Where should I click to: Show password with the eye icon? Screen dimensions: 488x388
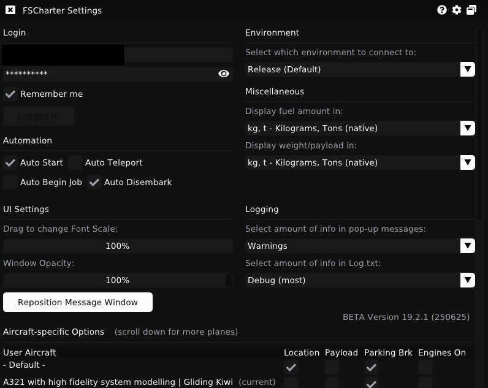click(x=224, y=74)
